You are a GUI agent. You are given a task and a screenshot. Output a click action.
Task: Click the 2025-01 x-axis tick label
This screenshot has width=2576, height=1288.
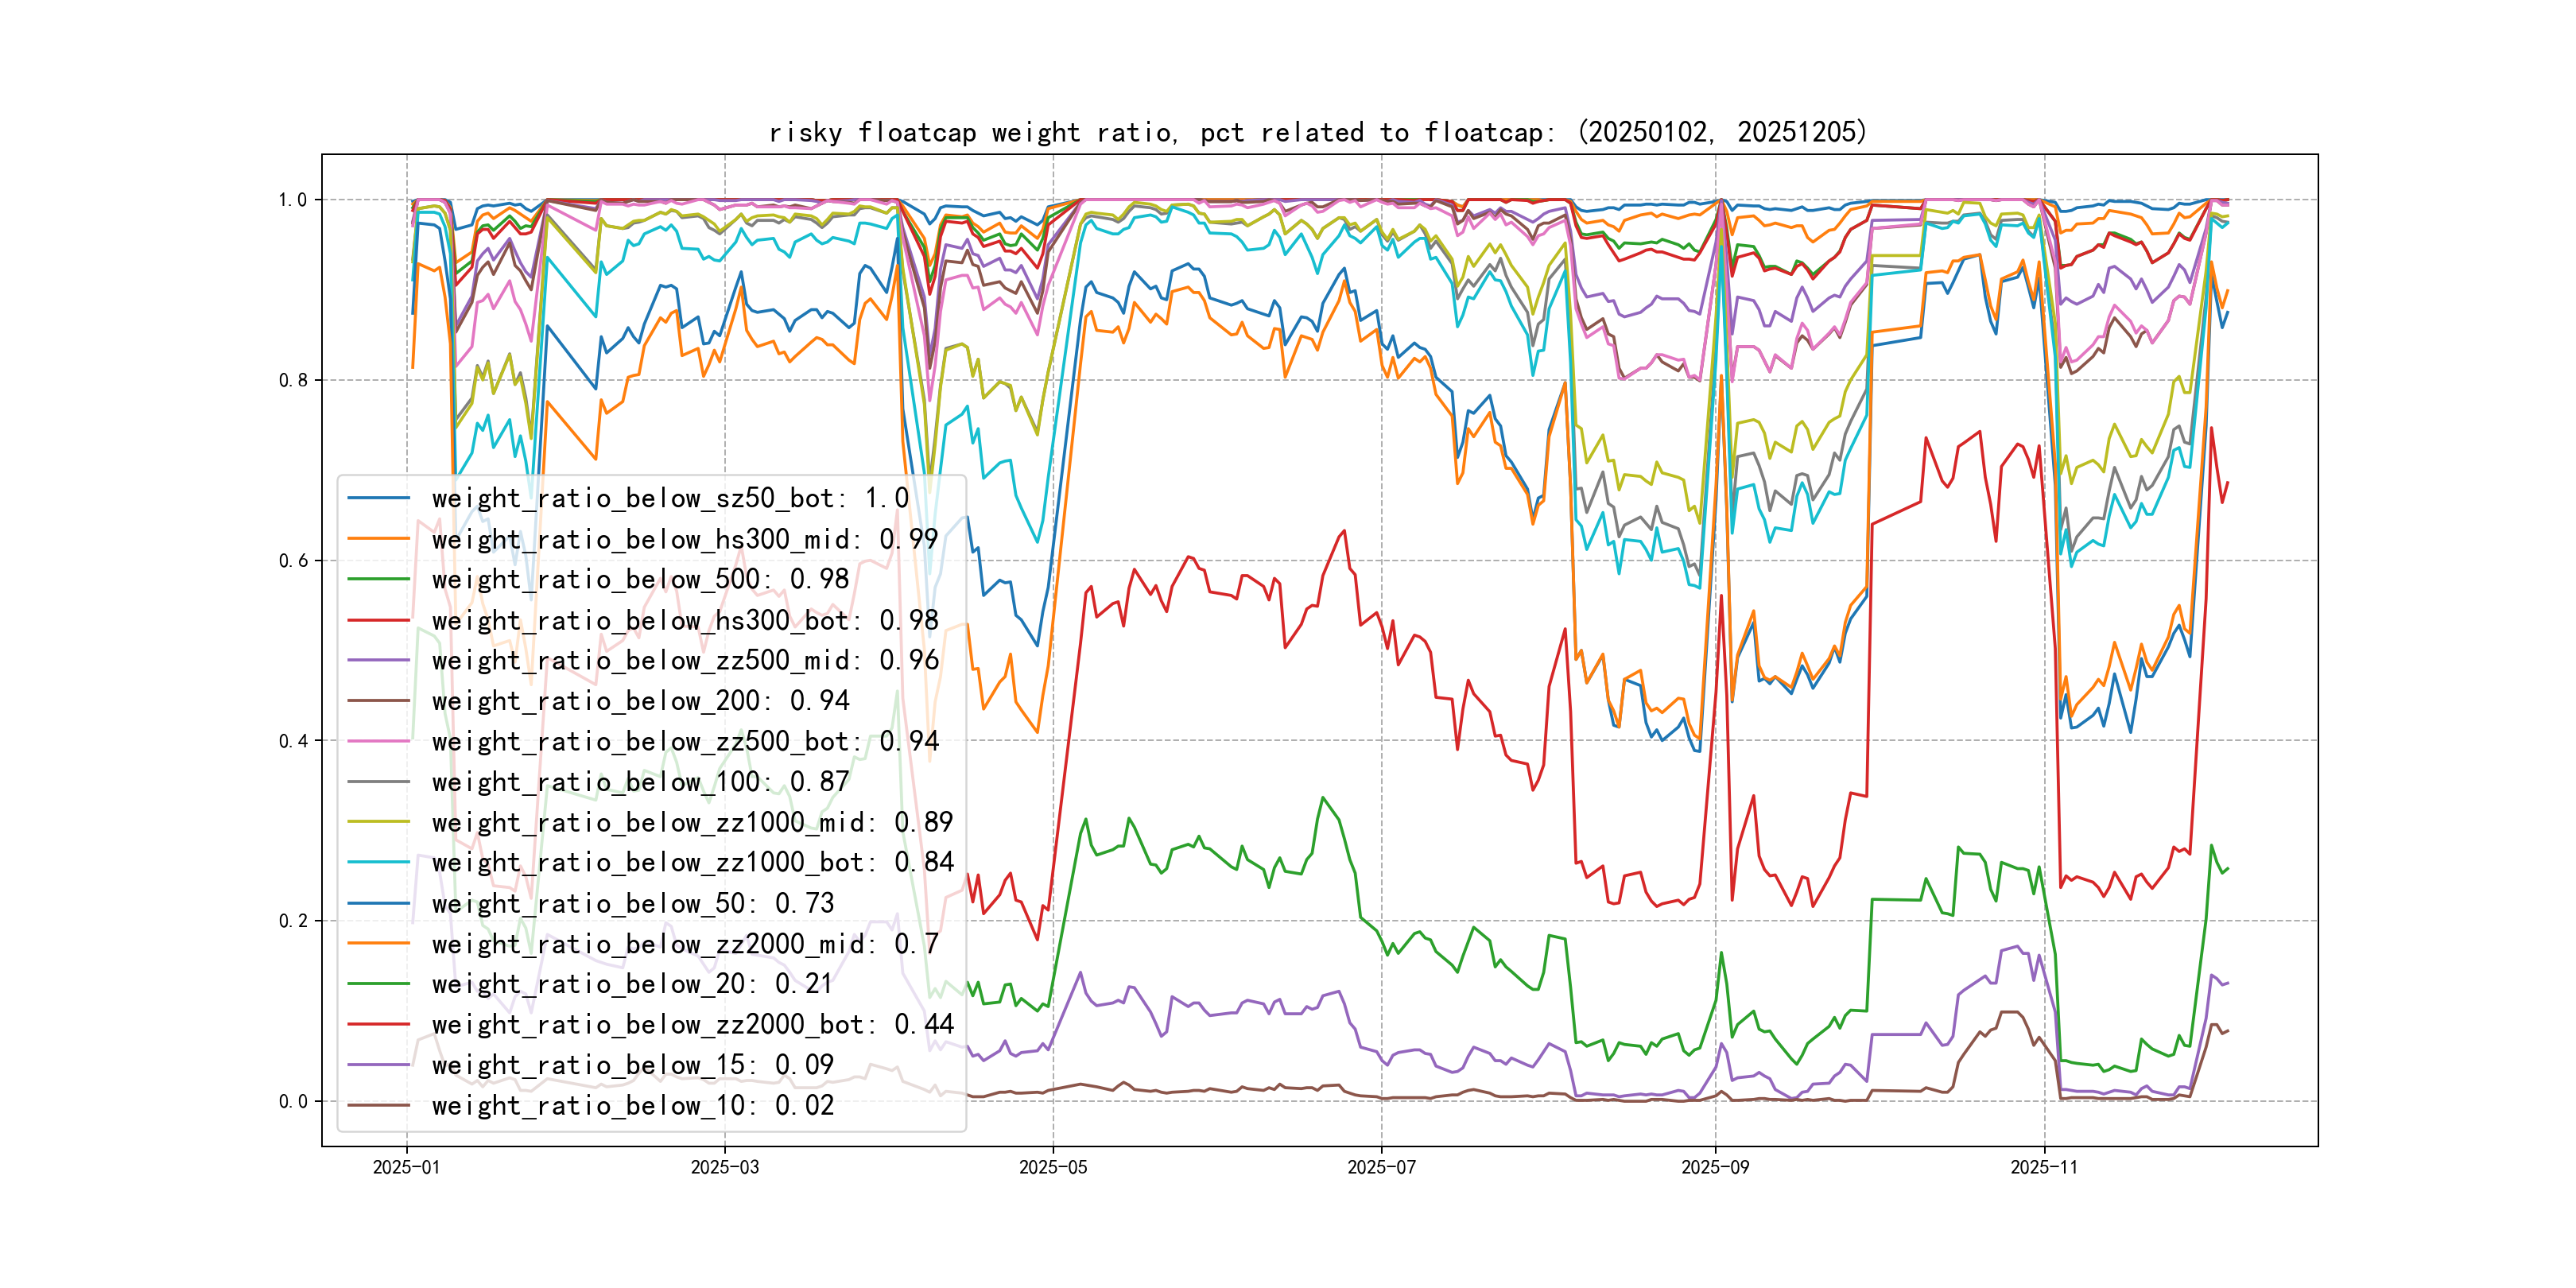(406, 1167)
